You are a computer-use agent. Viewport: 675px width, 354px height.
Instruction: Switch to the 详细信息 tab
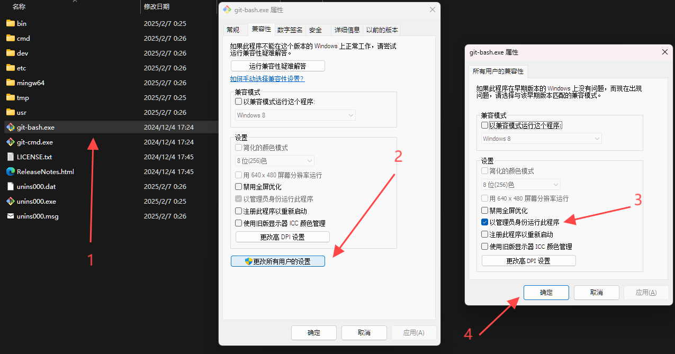347,30
